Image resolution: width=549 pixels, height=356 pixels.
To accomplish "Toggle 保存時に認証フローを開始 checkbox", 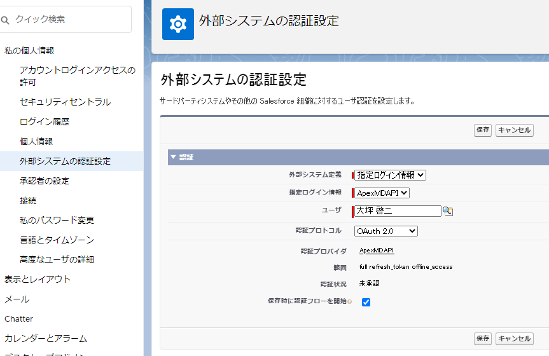I will [366, 302].
